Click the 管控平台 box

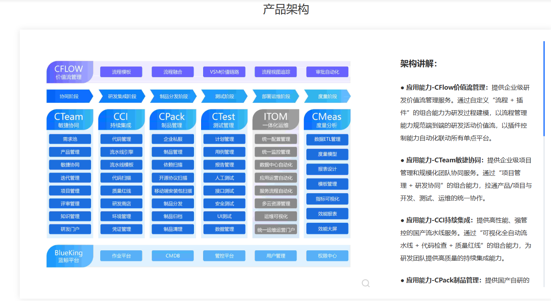224,256
